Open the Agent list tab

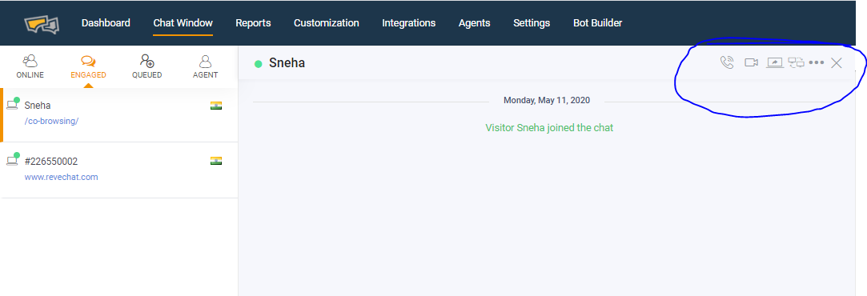pos(205,67)
